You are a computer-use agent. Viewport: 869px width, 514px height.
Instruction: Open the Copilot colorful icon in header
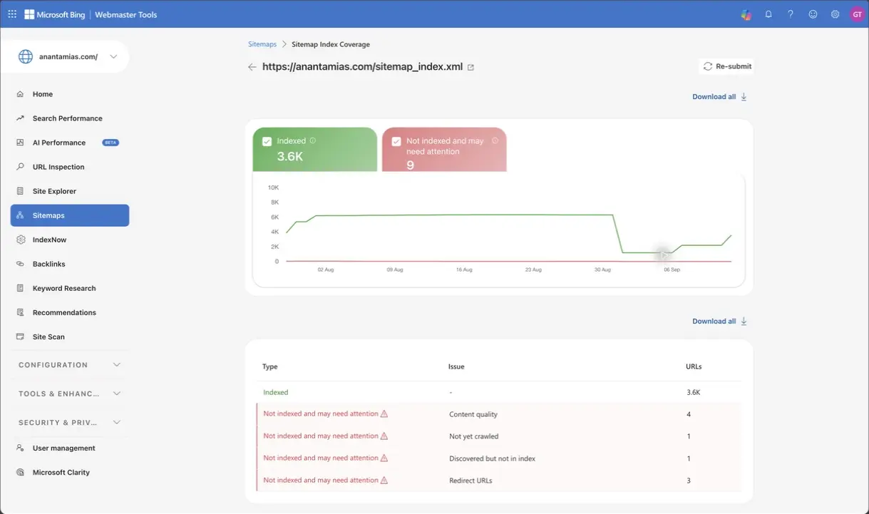tap(746, 14)
